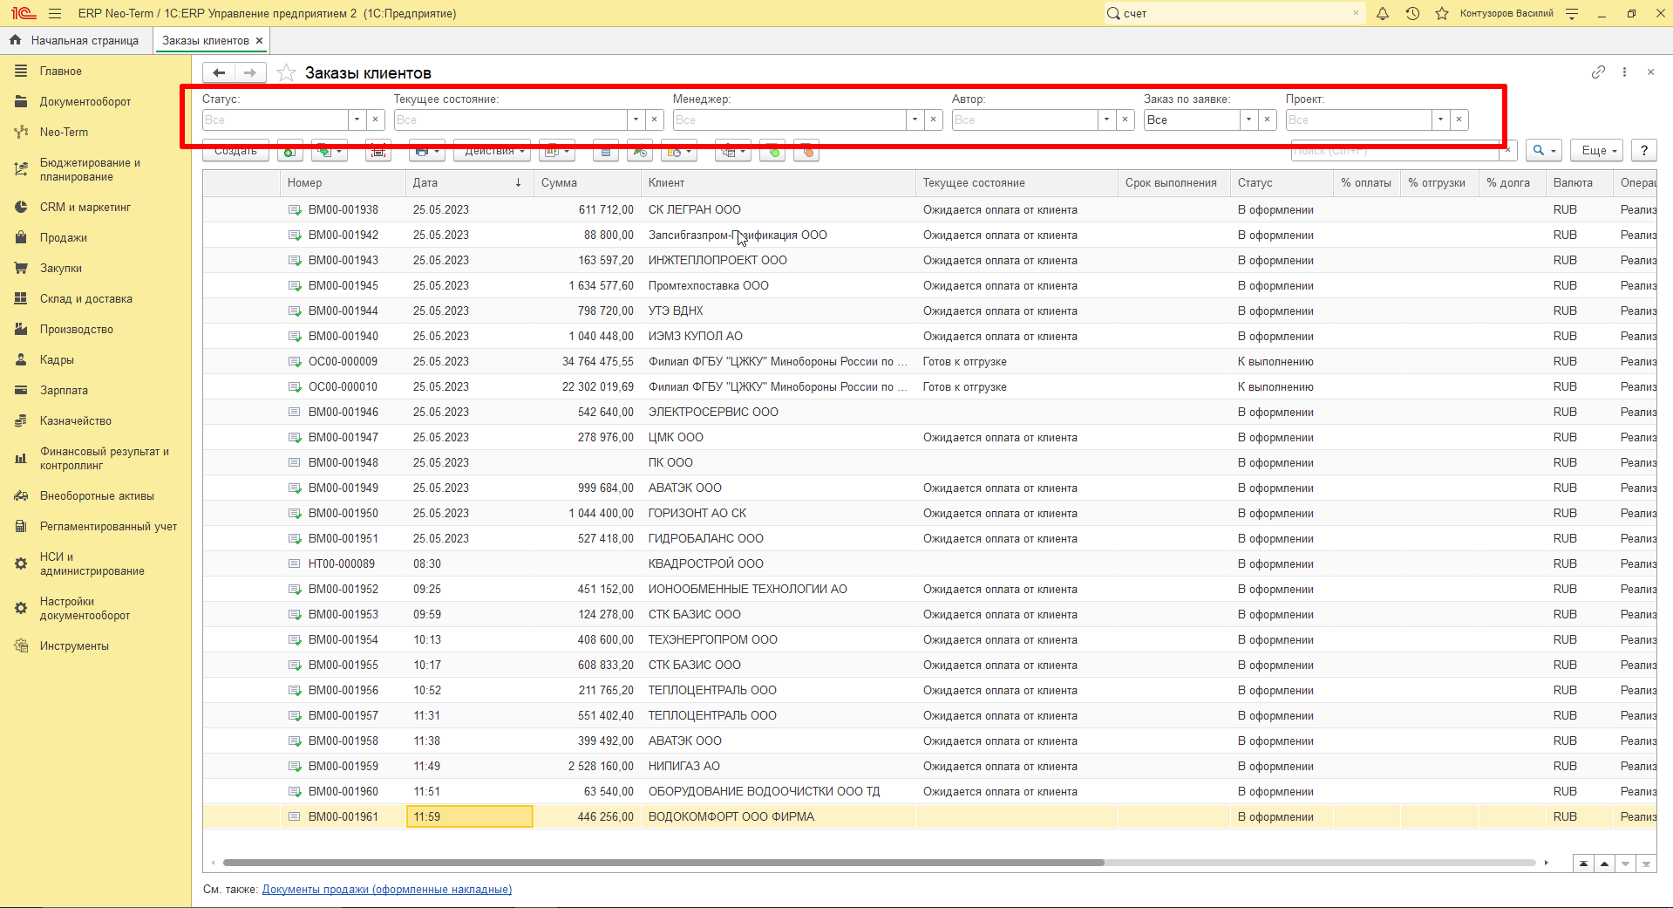Open favorites star in title bar

[1442, 13]
